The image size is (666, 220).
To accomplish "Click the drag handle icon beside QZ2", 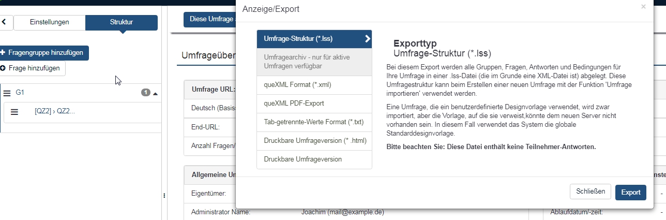I will [x=14, y=112].
